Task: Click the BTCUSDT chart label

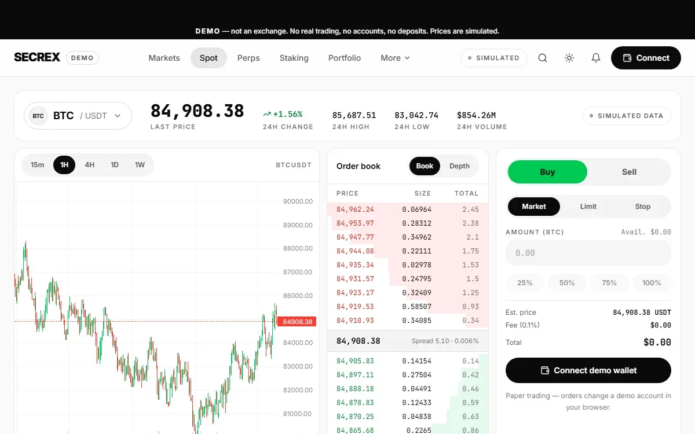Action: tap(294, 165)
